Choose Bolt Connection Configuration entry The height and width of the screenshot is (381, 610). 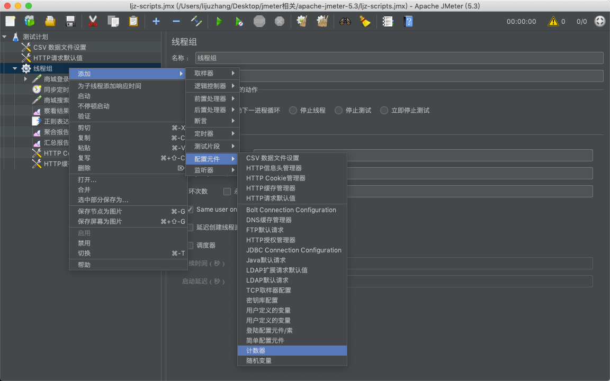coord(292,210)
